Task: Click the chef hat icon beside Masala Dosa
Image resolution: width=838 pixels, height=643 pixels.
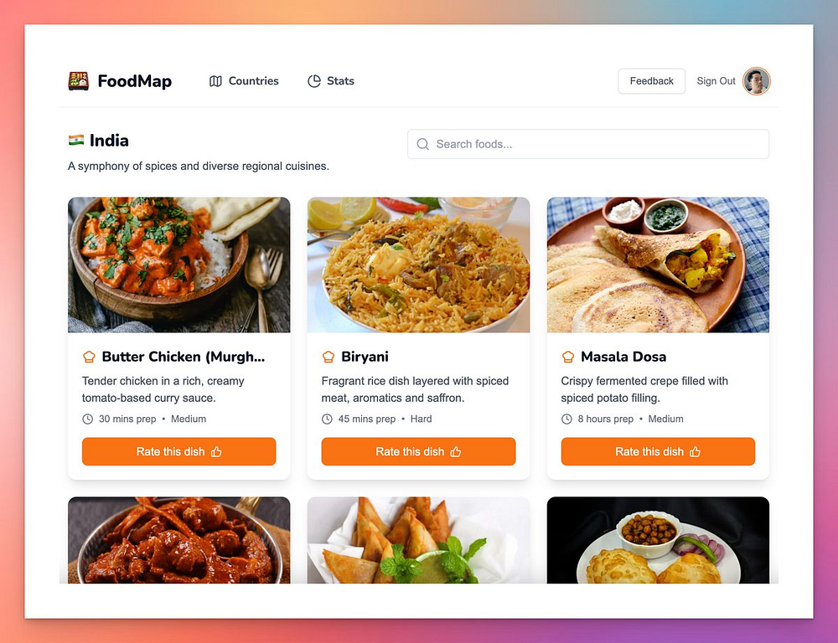Action: coord(567,357)
